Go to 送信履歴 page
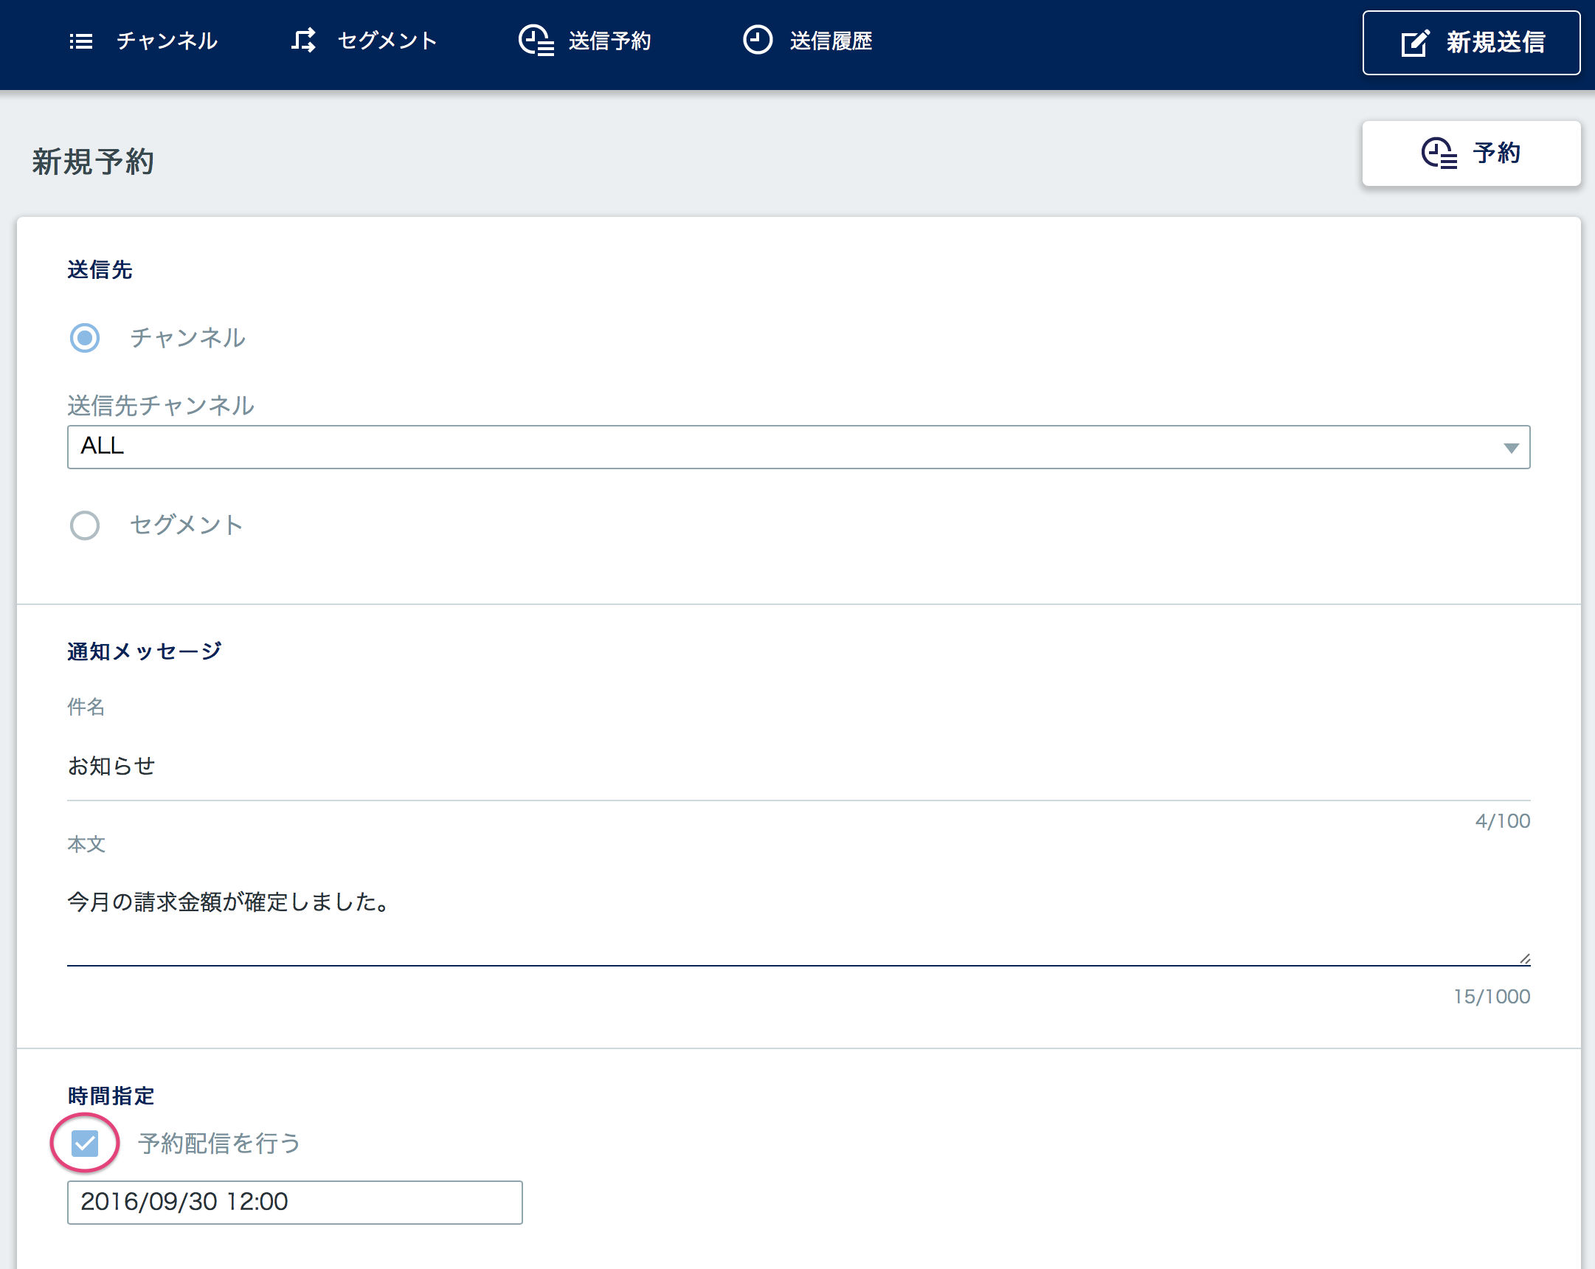The width and height of the screenshot is (1595, 1269). pyautogui.click(x=808, y=41)
